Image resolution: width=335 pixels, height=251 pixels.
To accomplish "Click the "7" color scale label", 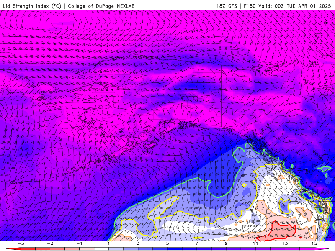I will (x=197, y=243).
